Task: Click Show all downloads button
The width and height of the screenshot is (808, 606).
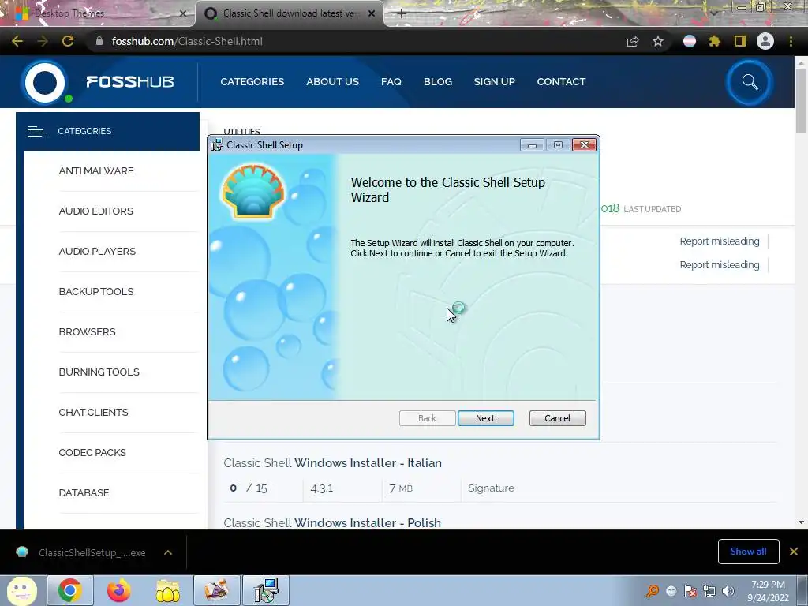Action: pos(748,552)
